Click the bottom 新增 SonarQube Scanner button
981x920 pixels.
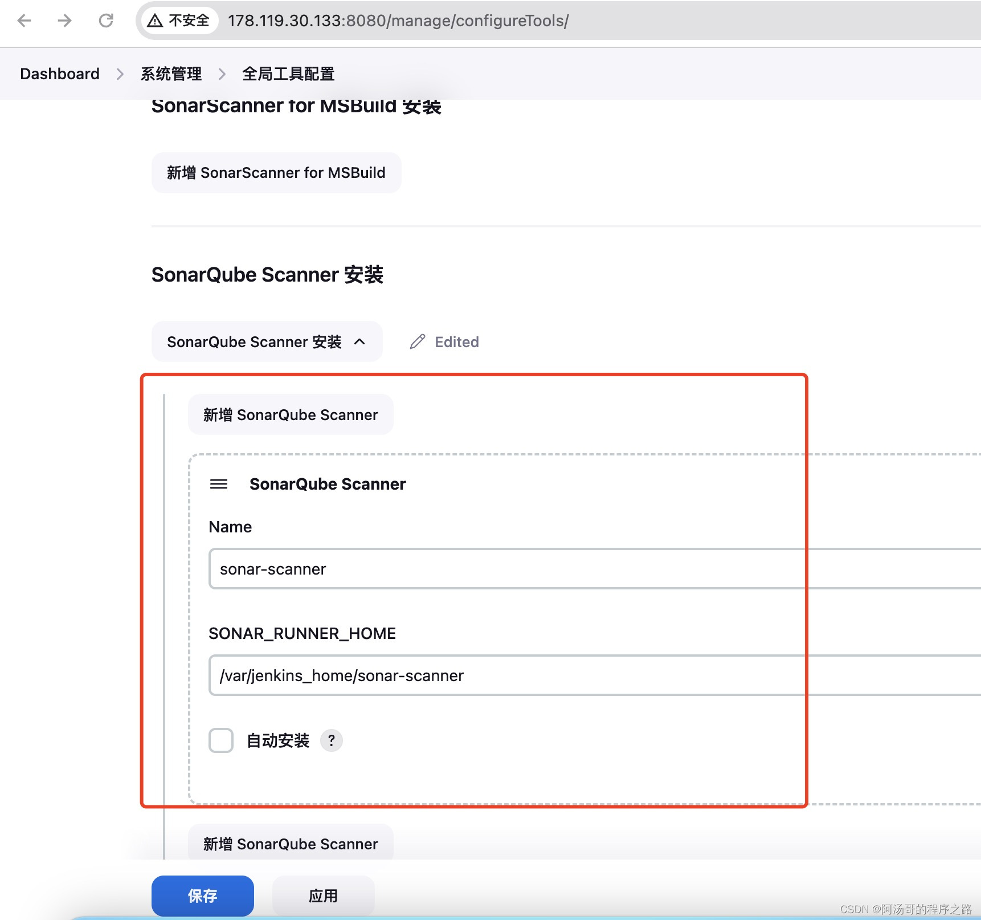click(291, 842)
